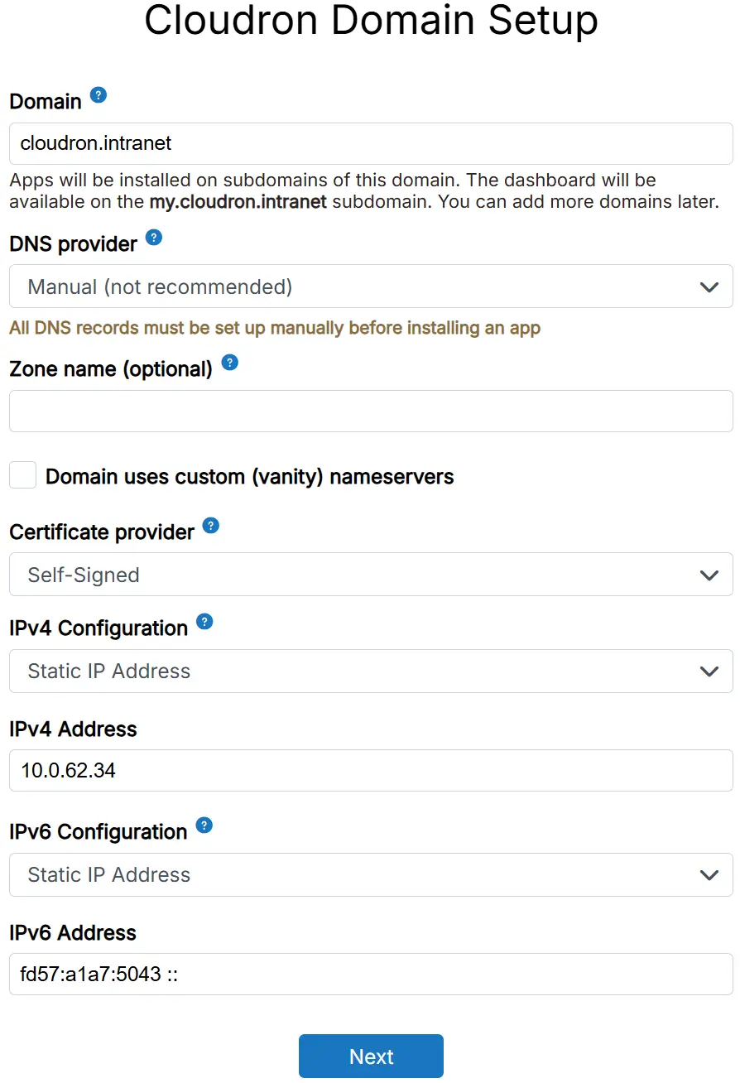Show help for Certificate provider
The height and width of the screenshot is (1083, 740).
211,526
